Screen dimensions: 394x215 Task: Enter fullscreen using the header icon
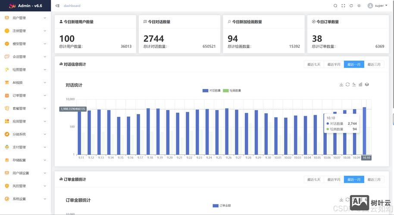pos(343,6)
